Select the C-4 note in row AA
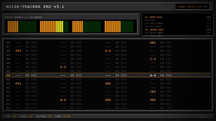The image size is (216, 121). click(153, 59)
